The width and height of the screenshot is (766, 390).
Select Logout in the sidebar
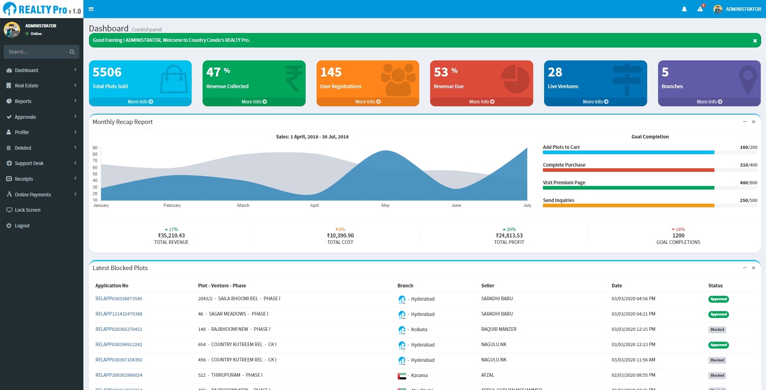(x=22, y=226)
